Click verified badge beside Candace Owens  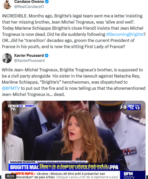(47, 2)
